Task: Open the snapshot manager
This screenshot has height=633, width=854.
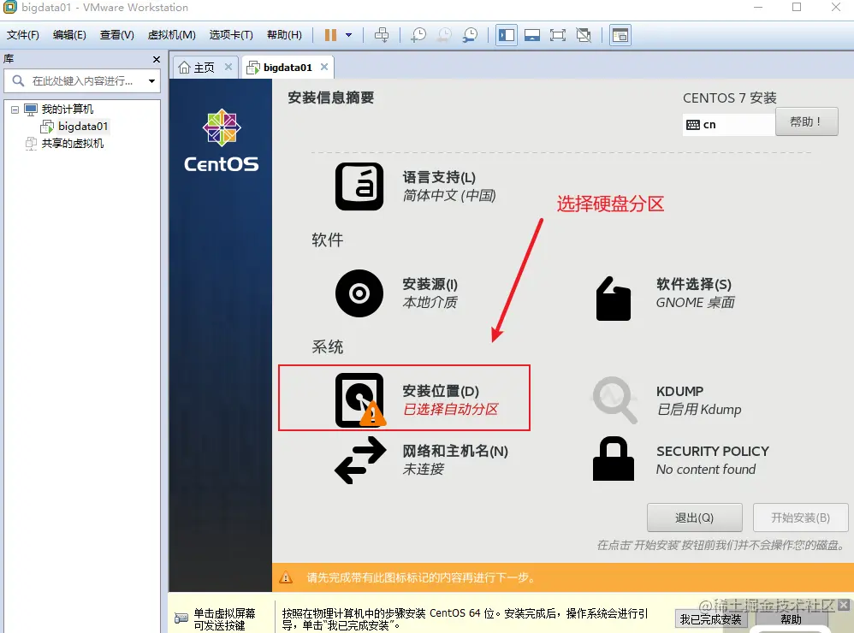Action: coord(470,35)
